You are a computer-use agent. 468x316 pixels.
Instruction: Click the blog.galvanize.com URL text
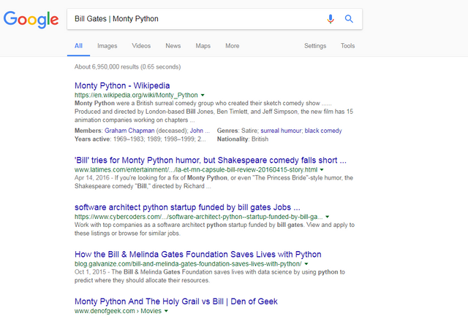(x=188, y=263)
